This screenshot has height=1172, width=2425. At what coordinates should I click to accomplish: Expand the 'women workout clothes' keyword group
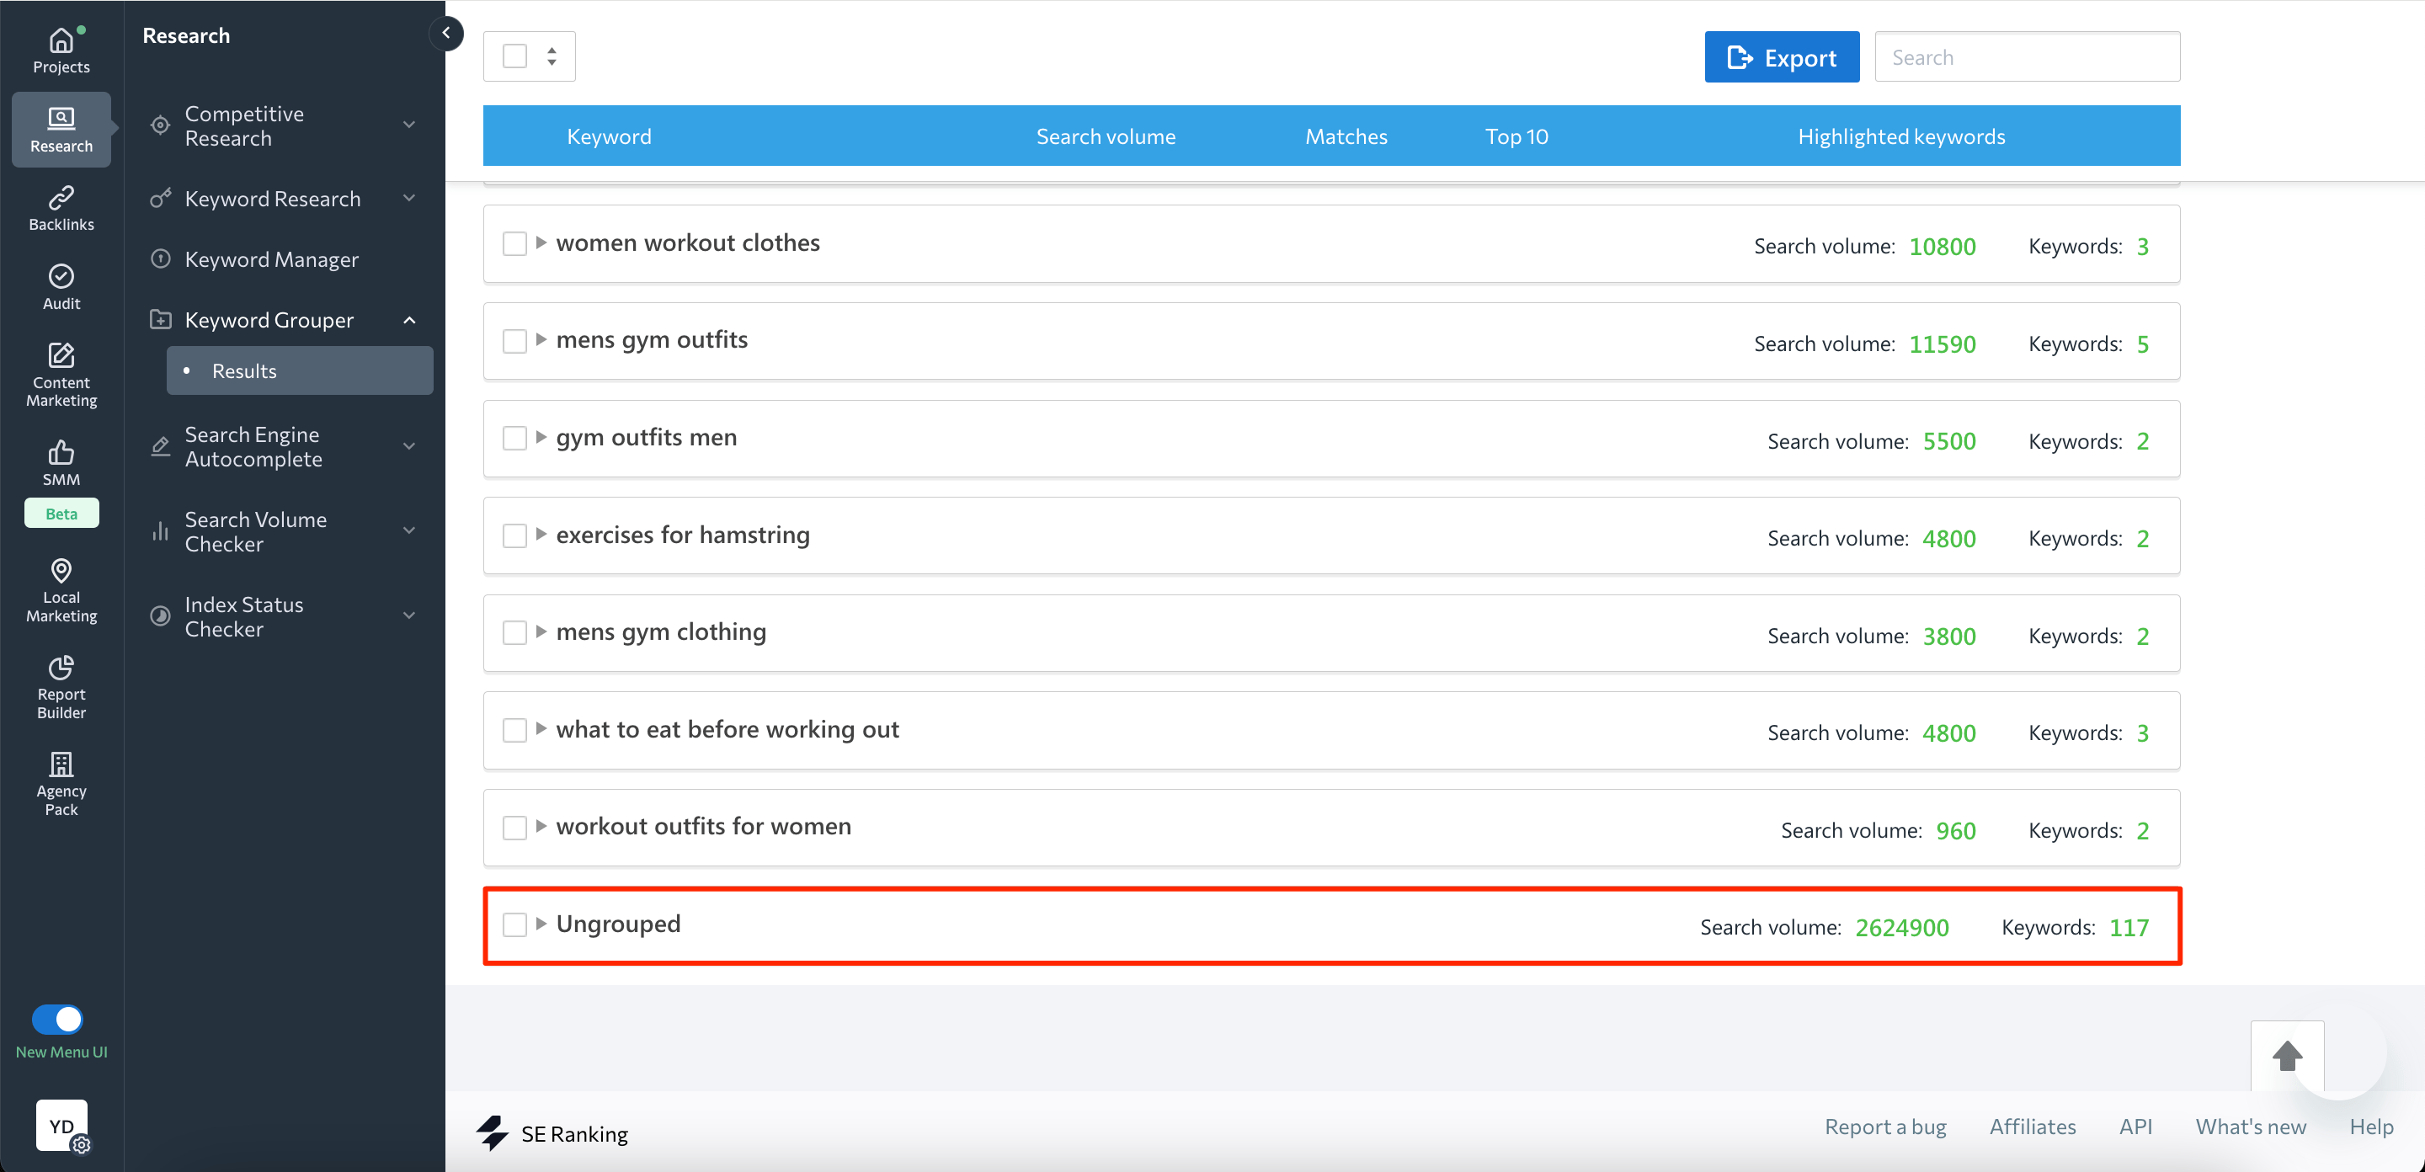pyautogui.click(x=541, y=242)
